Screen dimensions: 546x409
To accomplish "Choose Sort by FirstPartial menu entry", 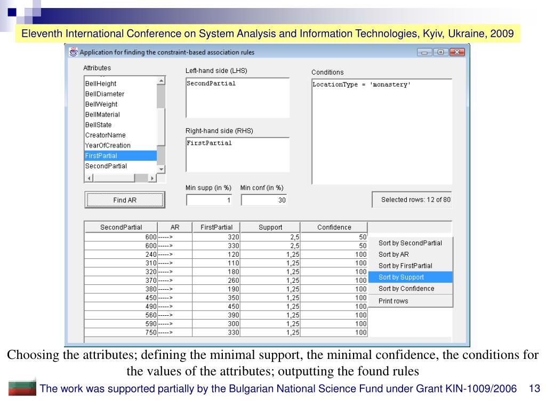I will [x=410, y=266].
